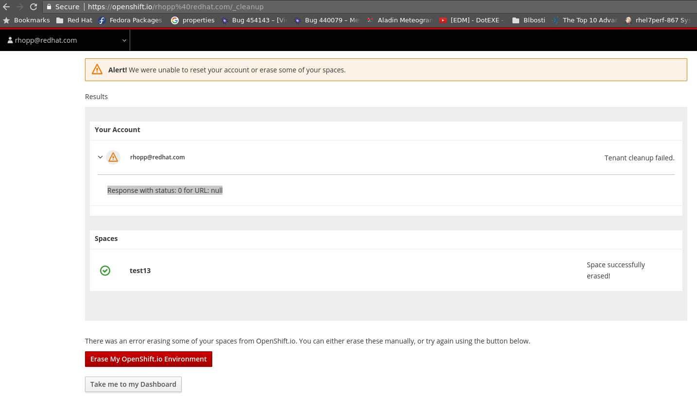Click the warning icon in the Alert banner
Viewport: 697px width, 396px height.
tap(97, 69)
